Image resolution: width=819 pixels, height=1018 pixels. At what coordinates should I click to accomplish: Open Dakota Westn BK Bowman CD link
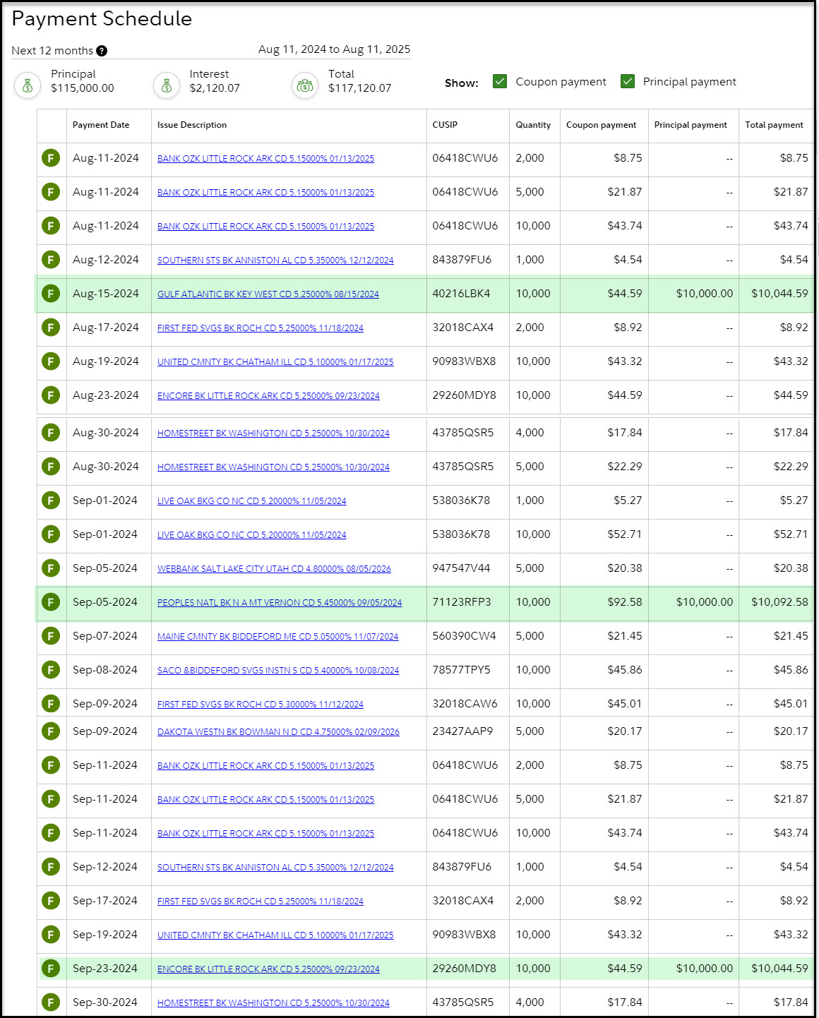click(x=278, y=732)
